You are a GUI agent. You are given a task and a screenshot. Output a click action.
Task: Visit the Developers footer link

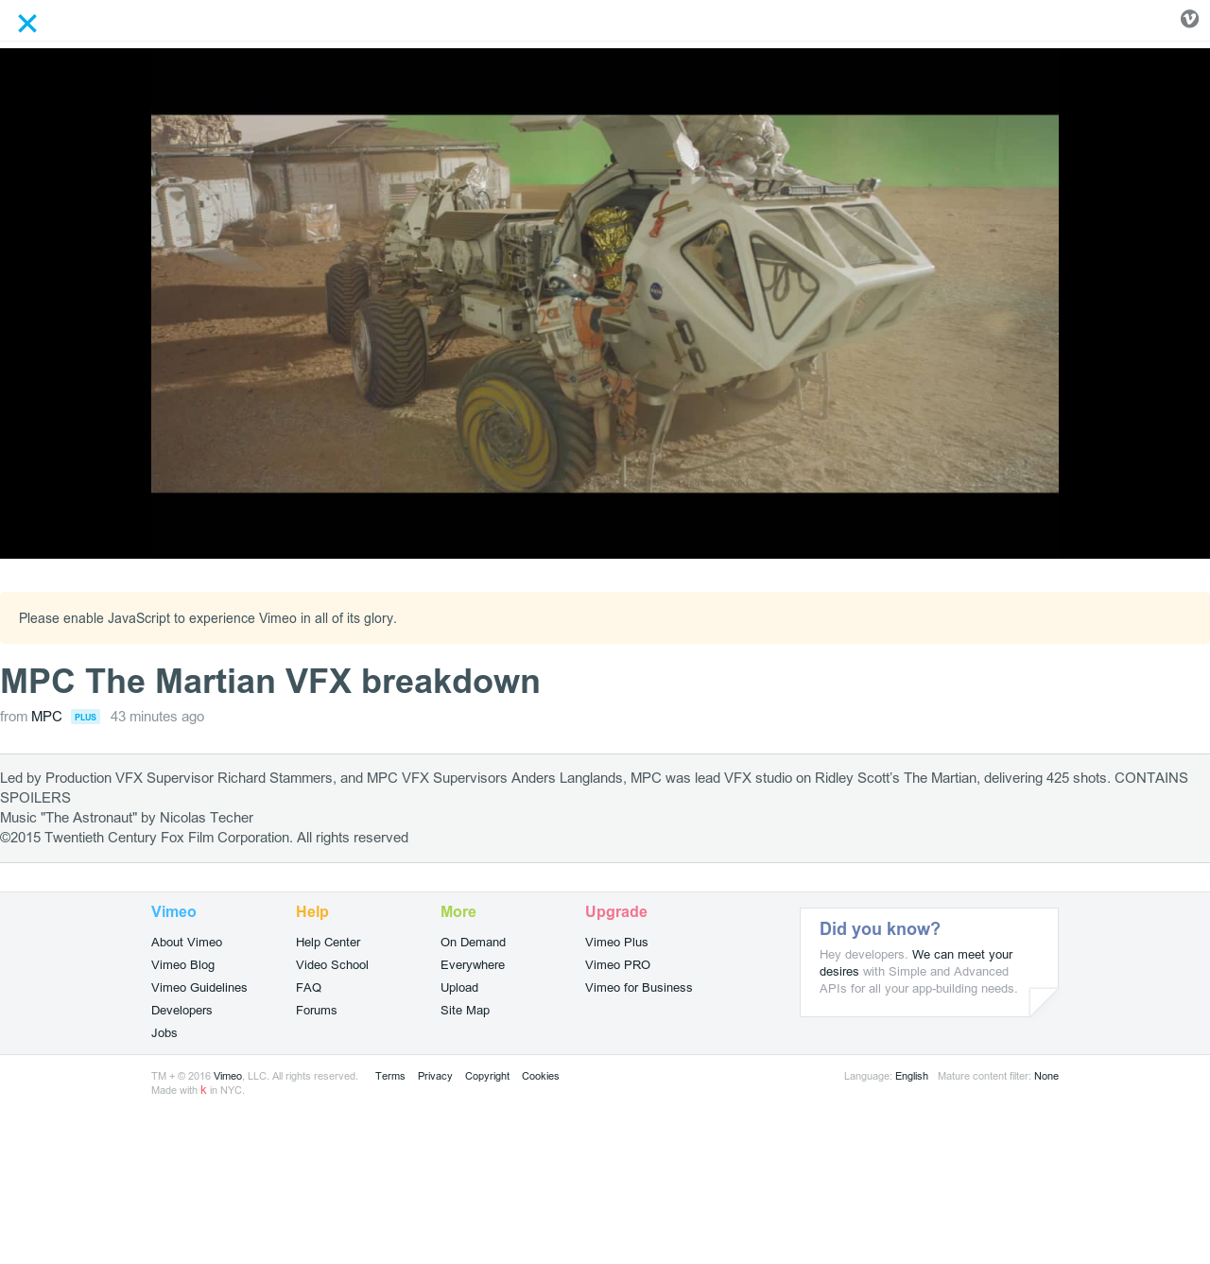tap(181, 1011)
